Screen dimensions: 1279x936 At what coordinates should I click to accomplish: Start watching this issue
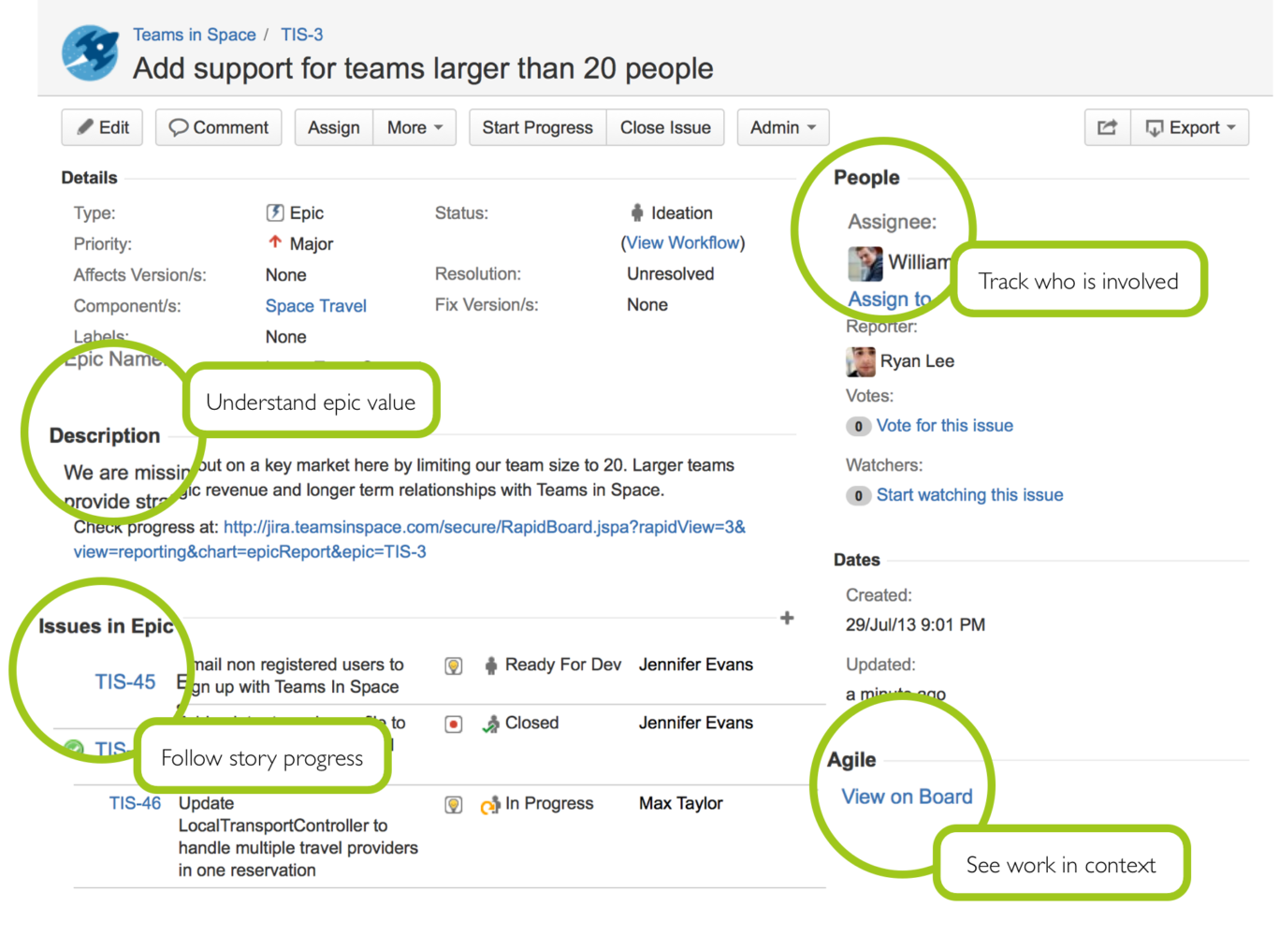[969, 494]
